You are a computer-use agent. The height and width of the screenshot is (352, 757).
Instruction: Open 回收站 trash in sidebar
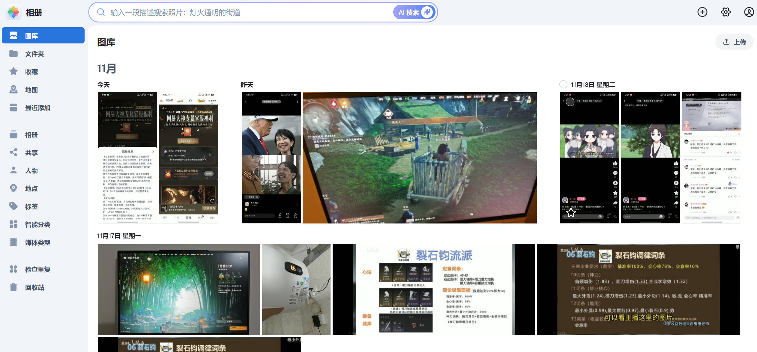coord(34,287)
